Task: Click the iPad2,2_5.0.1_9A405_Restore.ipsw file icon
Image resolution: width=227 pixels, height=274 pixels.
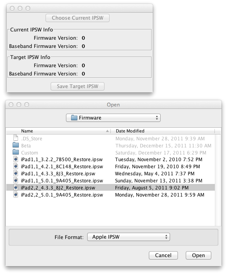Action: 16,195
